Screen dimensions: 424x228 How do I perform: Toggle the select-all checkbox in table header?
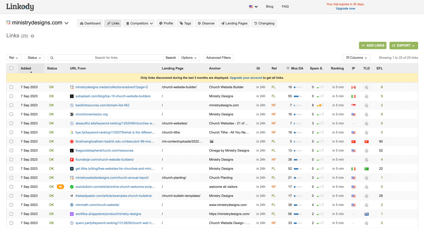[x=11, y=68]
